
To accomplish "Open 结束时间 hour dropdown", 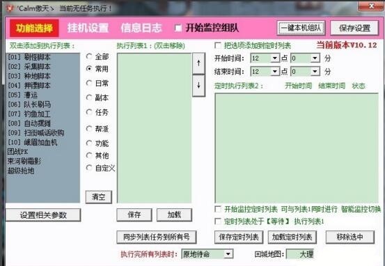I will click(x=274, y=72).
